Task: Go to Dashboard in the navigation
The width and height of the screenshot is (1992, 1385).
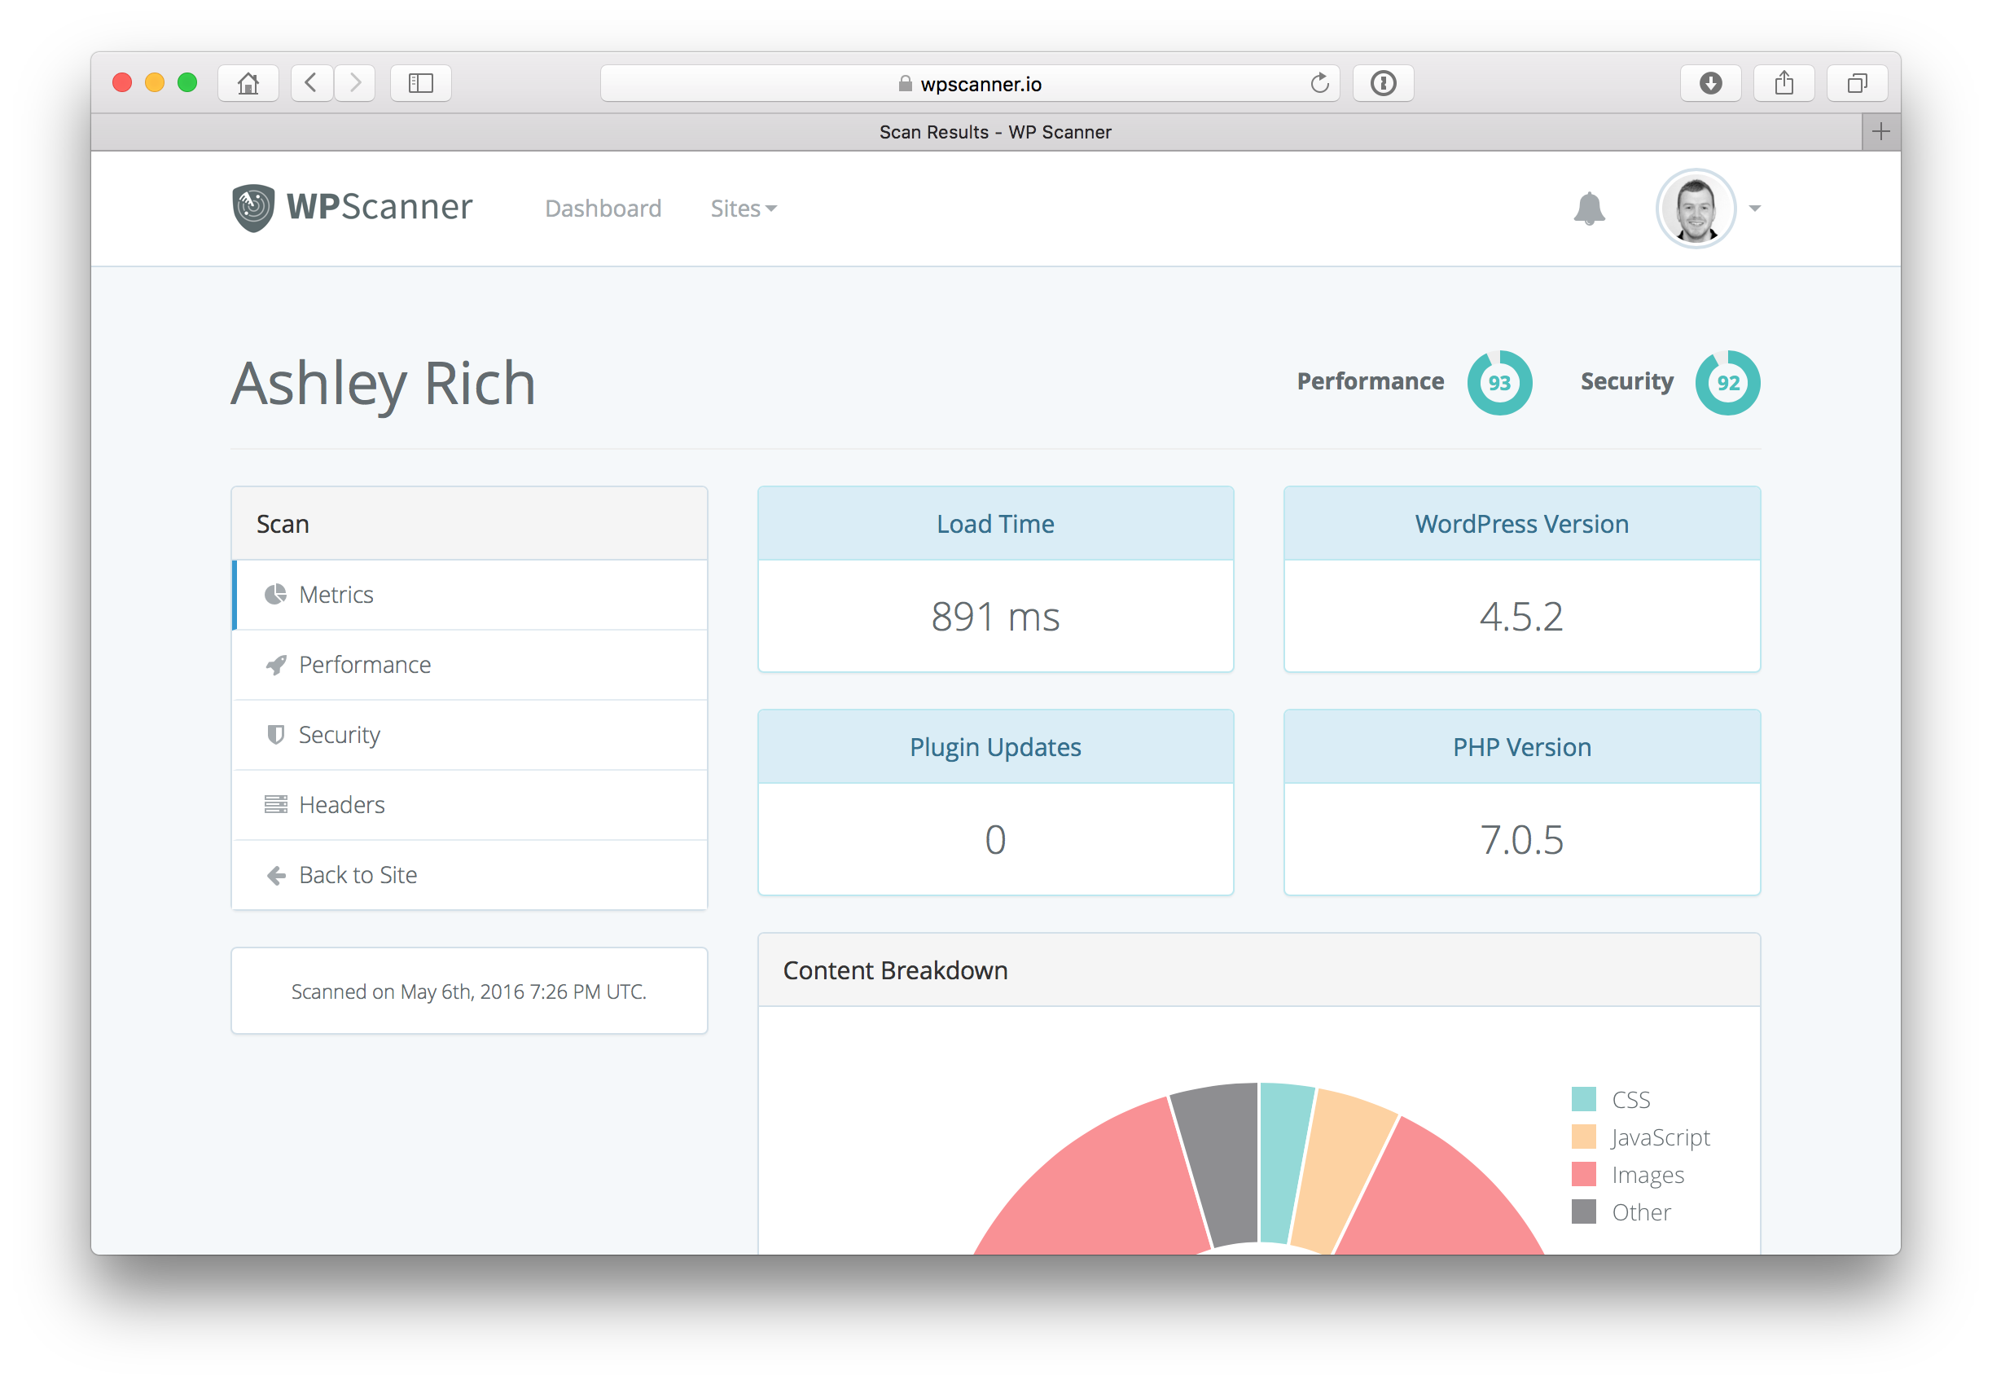Action: [603, 209]
